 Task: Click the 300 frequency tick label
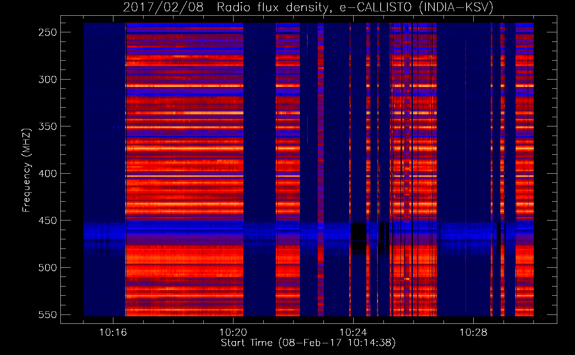pyautogui.click(x=48, y=80)
